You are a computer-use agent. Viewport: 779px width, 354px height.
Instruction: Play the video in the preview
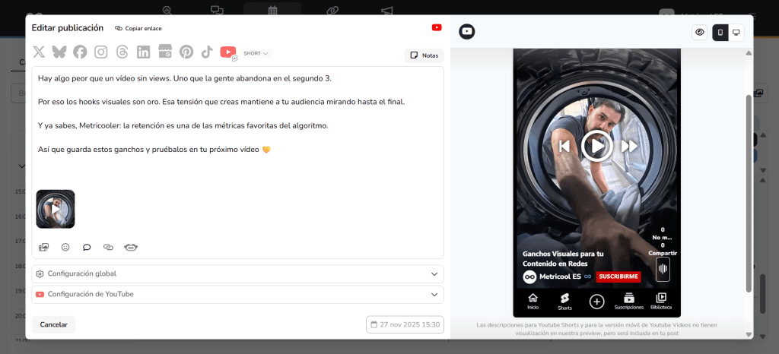pyautogui.click(x=597, y=145)
